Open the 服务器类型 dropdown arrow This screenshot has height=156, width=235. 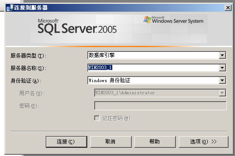(x=222, y=55)
